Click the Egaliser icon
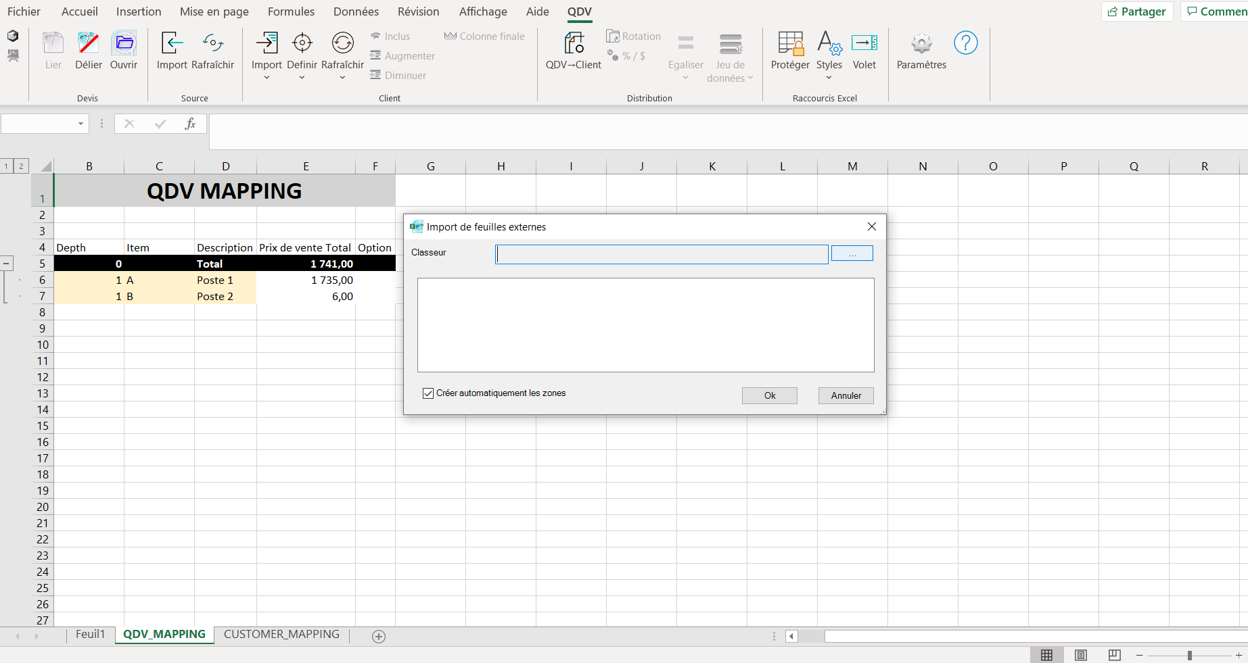The height and width of the screenshot is (663, 1248). (685, 44)
